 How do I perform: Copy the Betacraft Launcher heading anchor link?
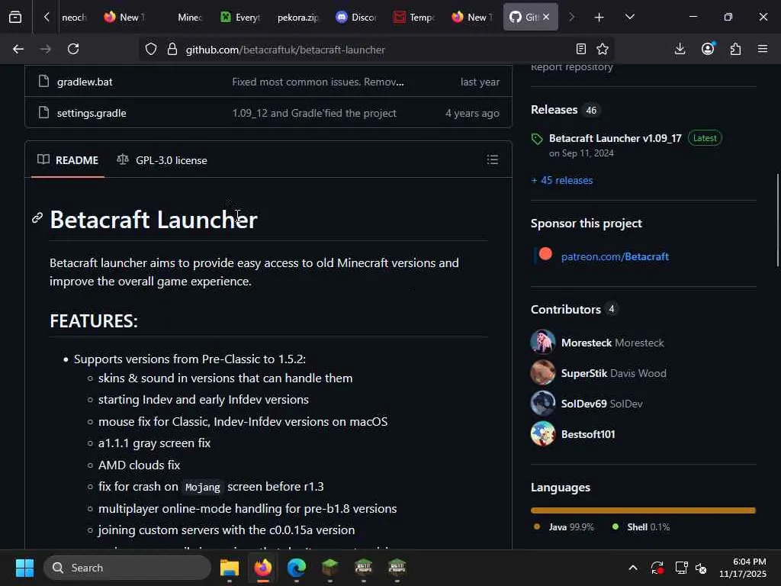37,217
